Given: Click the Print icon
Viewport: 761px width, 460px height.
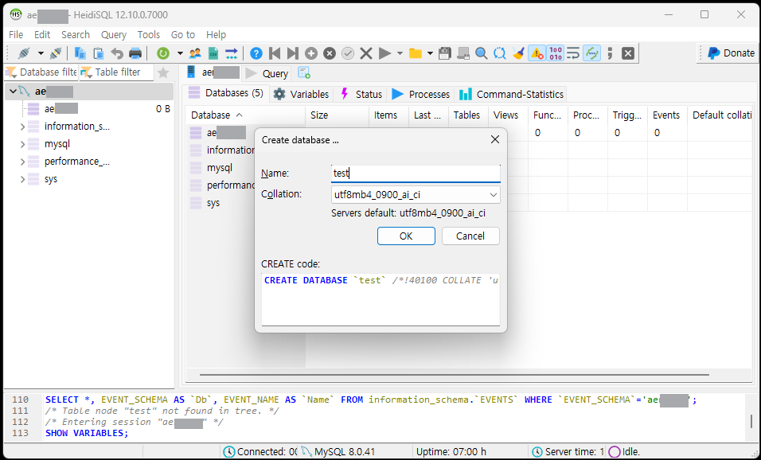Looking at the screenshot, I should [135, 53].
